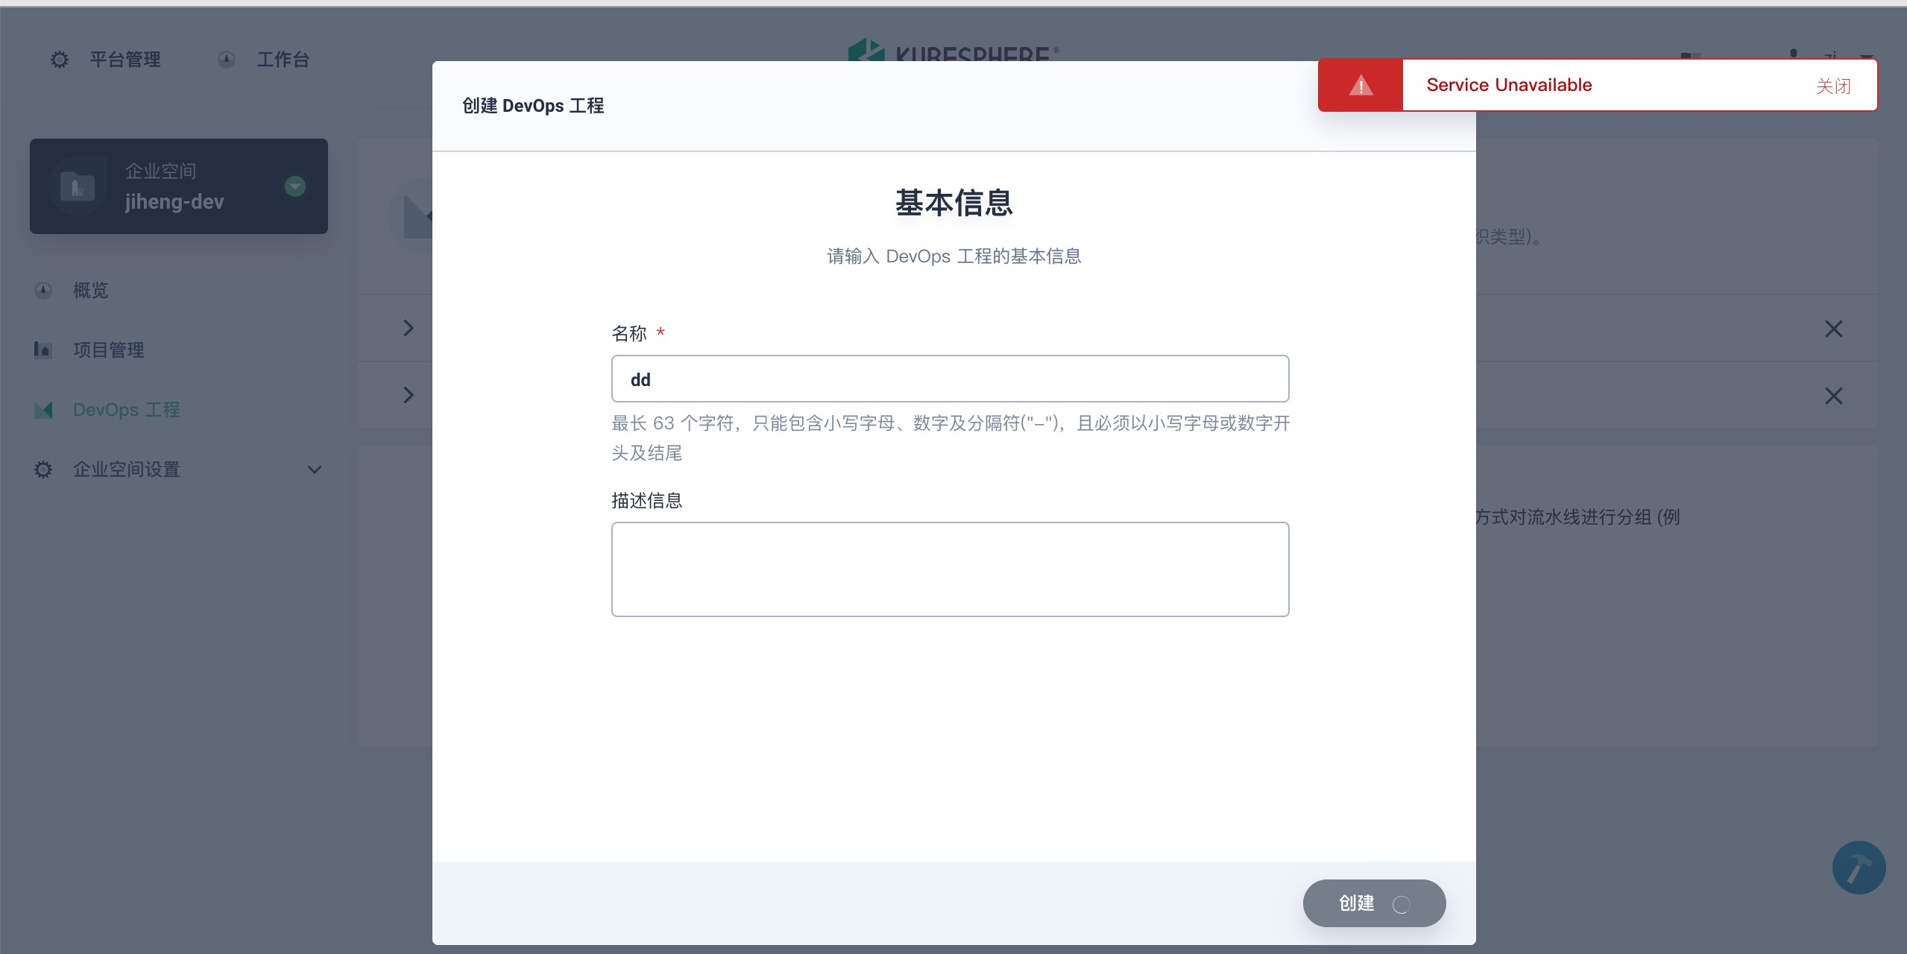
Task: Click the jiheng-dev workspace folder icon
Action: click(x=78, y=186)
